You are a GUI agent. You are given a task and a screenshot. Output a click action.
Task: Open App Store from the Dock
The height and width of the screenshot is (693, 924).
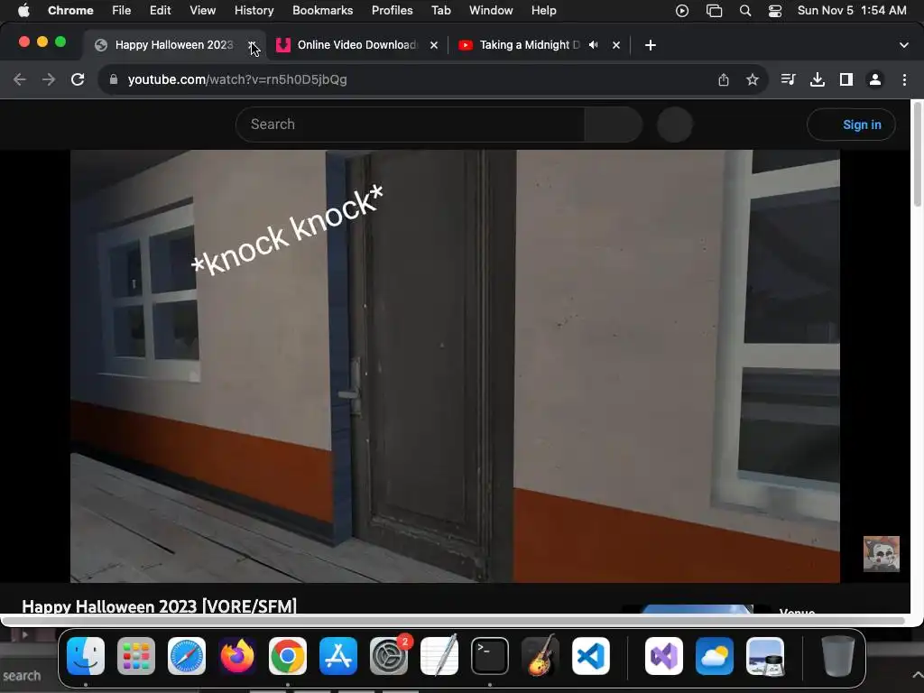pos(338,656)
